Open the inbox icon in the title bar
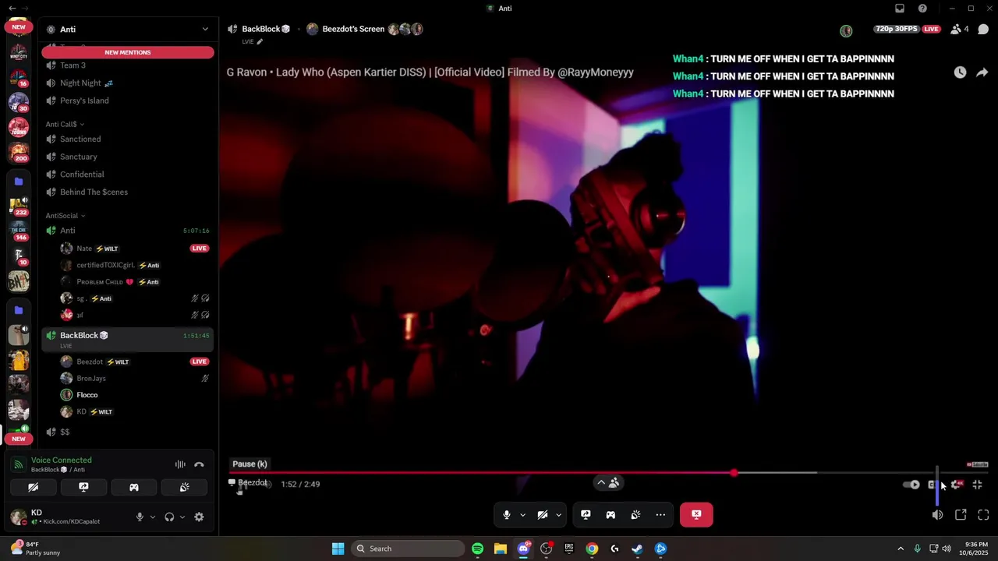Viewport: 998px width, 561px height. [900, 9]
